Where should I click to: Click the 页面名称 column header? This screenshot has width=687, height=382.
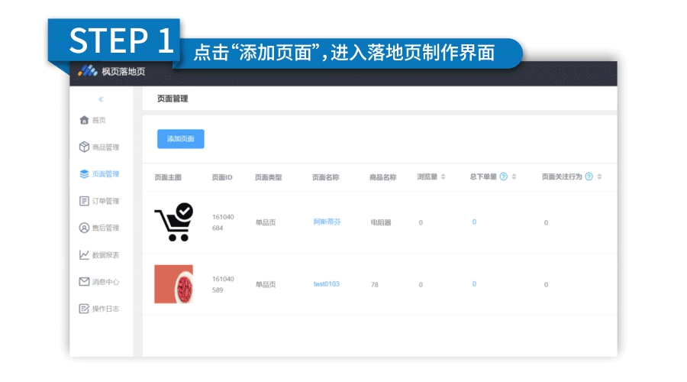click(325, 177)
